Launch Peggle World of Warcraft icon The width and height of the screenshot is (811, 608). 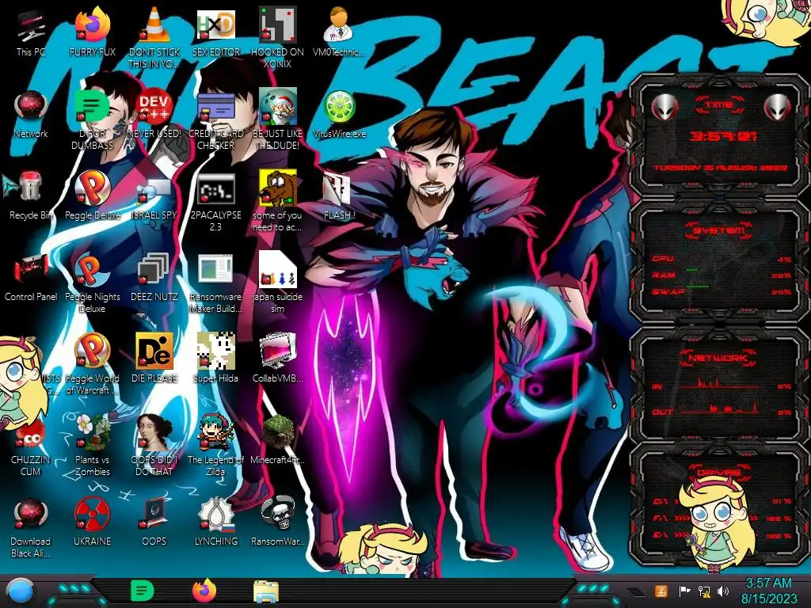(x=92, y=364)
